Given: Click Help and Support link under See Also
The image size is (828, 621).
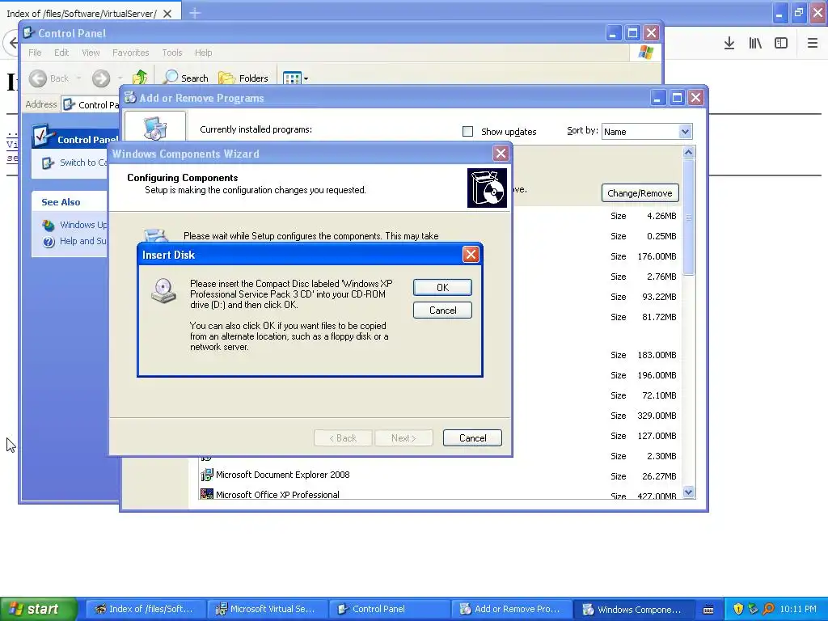Looking at the screenshot, I should coord(82,241).
